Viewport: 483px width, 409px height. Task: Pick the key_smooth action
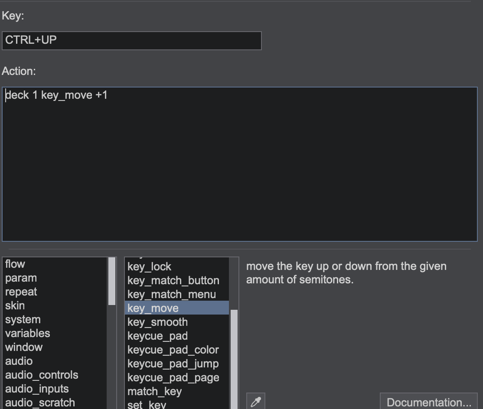coord(157,322)
